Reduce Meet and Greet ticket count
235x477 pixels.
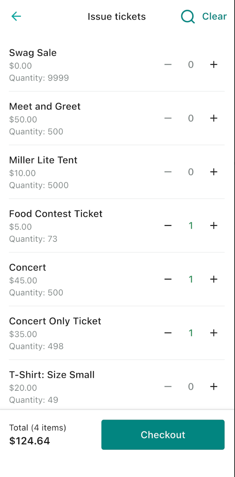[168, 118]
